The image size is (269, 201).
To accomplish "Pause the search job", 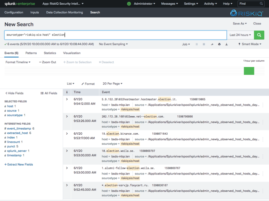I will (x=197, y=44).
